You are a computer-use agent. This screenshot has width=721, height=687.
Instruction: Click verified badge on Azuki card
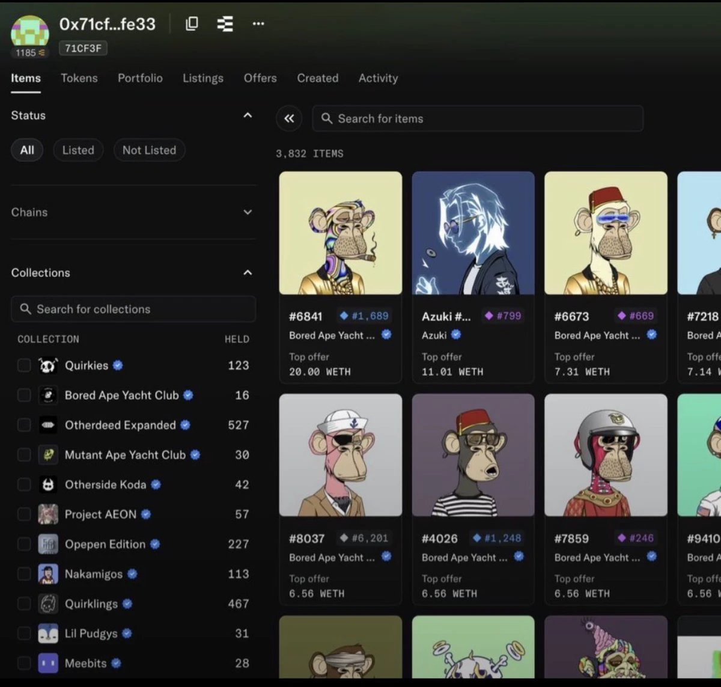(x=456, y=335)
